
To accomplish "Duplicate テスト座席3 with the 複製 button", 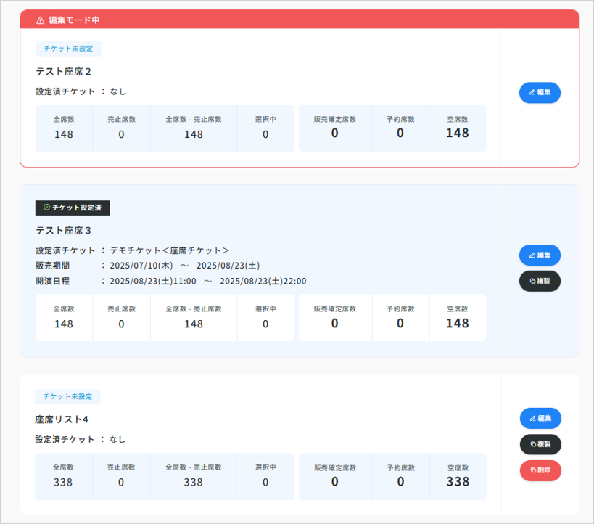I will point(540,282).
